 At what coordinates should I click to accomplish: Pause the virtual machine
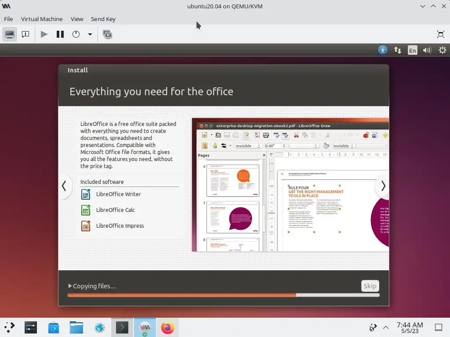[60, 34]
